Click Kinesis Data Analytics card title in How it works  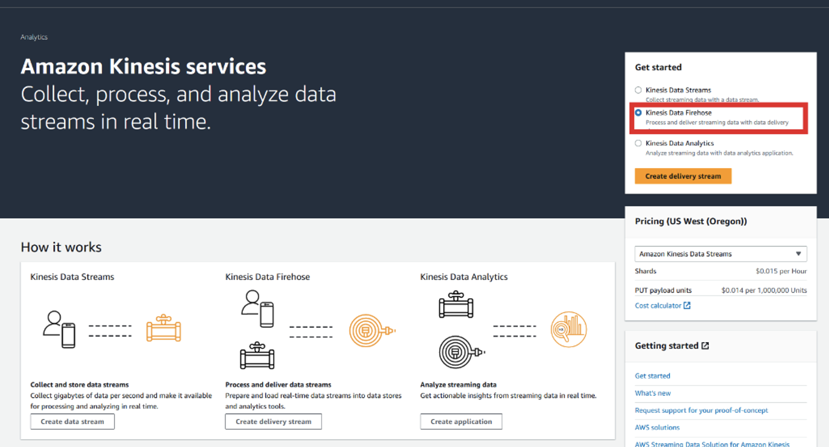[464, 277]
